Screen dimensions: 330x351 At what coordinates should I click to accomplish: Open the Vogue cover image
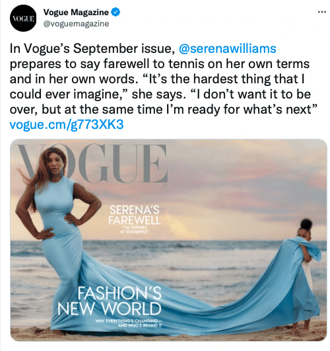coord(168,240)
